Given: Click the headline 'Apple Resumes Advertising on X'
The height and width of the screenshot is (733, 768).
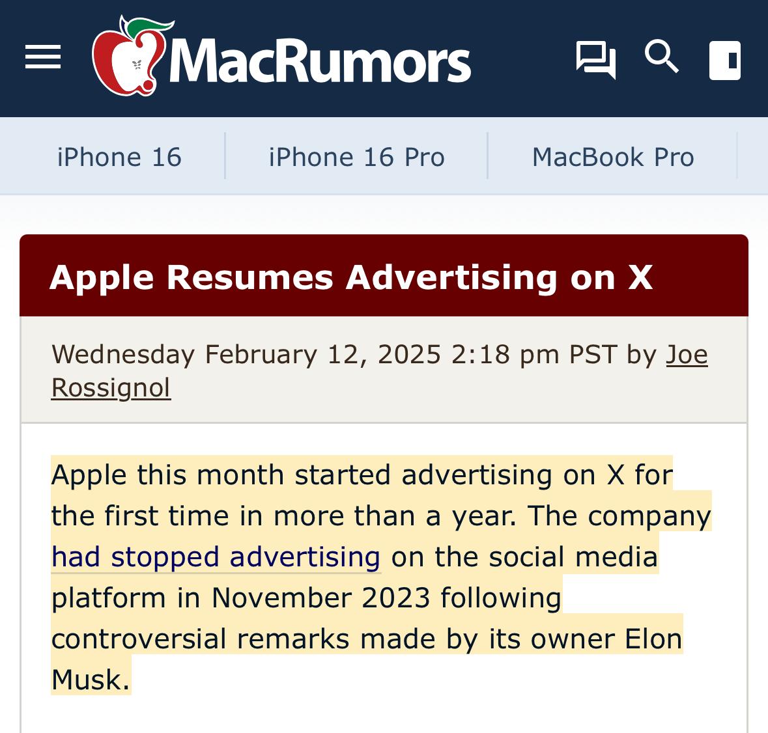Looking at the screenshot, I should (x=351, y=277).
